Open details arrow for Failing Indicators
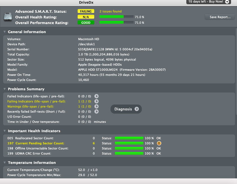The height and width of the screenshot is (184, 237). click(x=97, y=101)
